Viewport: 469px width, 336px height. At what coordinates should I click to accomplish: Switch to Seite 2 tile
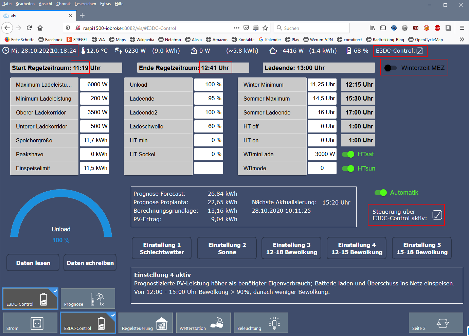click(436, 323)
